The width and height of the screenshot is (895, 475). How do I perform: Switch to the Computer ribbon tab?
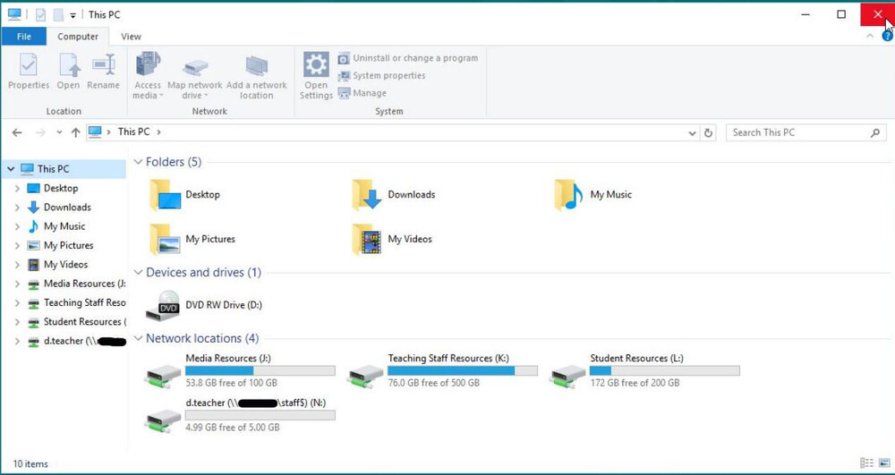pos(78,37)
